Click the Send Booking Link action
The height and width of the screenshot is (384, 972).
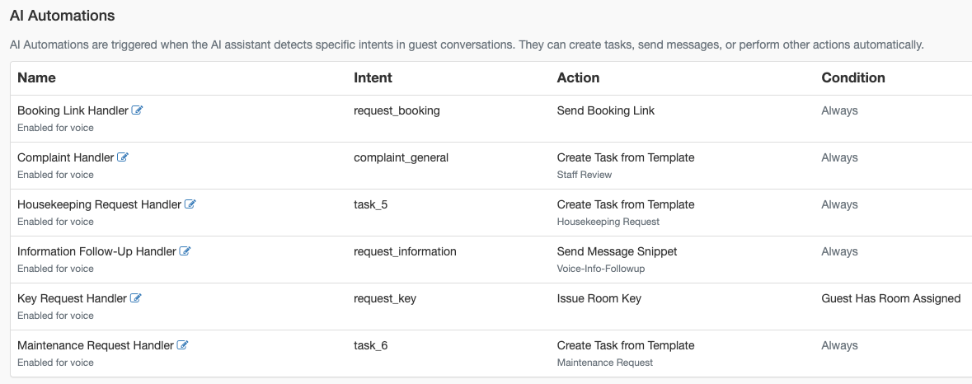tap(606, 110)
